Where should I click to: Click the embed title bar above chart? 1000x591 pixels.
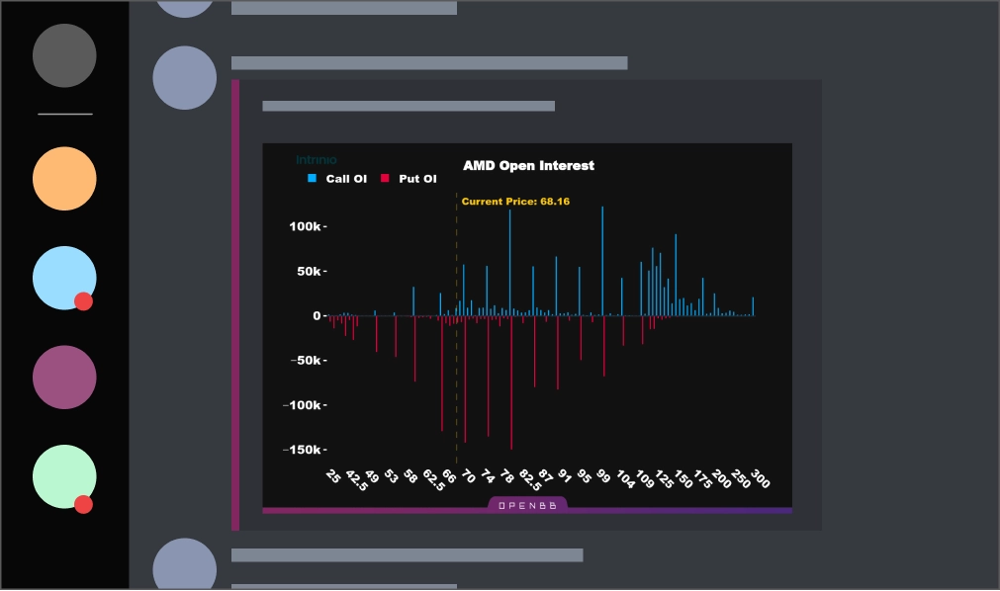pos(409,106)
